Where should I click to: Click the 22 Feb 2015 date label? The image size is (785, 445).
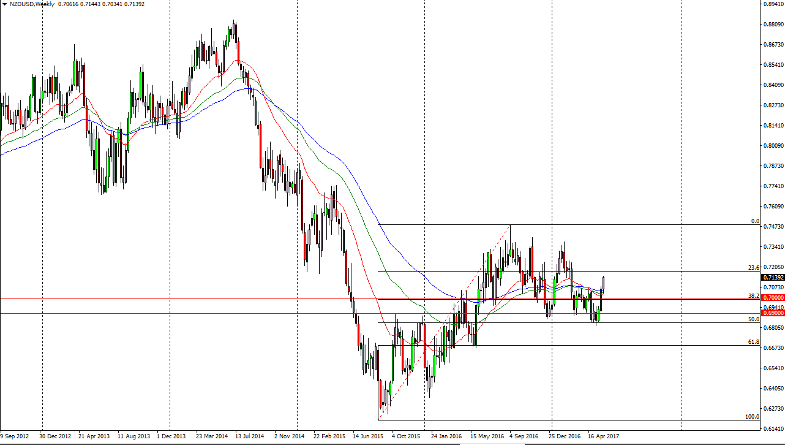pyautogui.click(x=329, y=437)
